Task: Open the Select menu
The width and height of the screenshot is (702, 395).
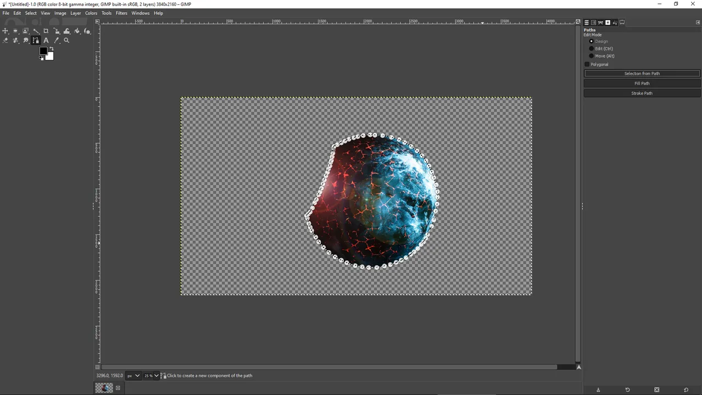Action: coord(31,13)
